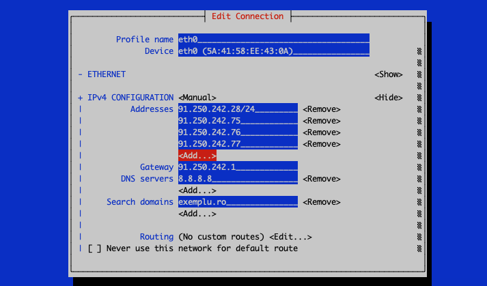This screenshot has height=286, width=487.
Task: Remove address 91.250.242.75
Action: pos(322,121)
